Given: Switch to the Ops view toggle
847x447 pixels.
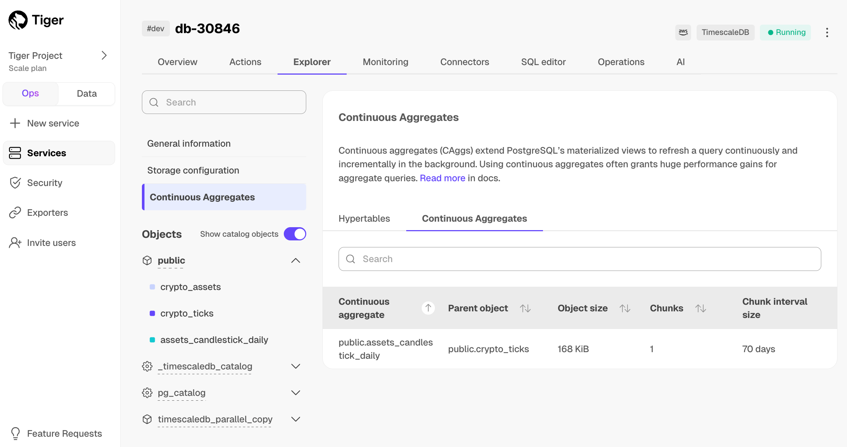Looking at the screenshot, I should 31,93.
